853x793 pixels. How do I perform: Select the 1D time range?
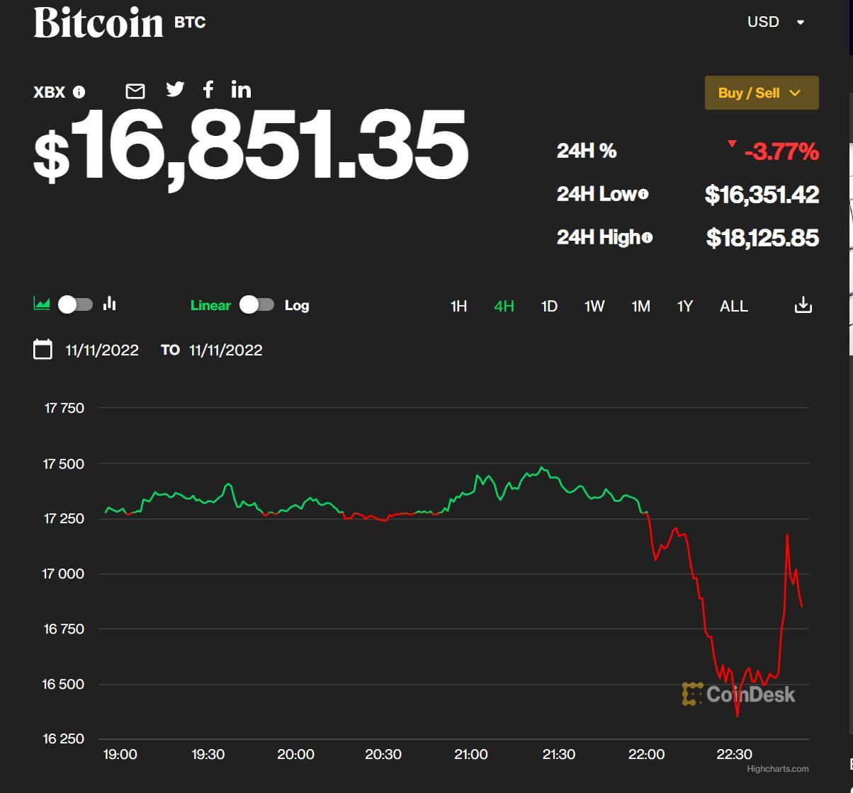coord(549,306)
